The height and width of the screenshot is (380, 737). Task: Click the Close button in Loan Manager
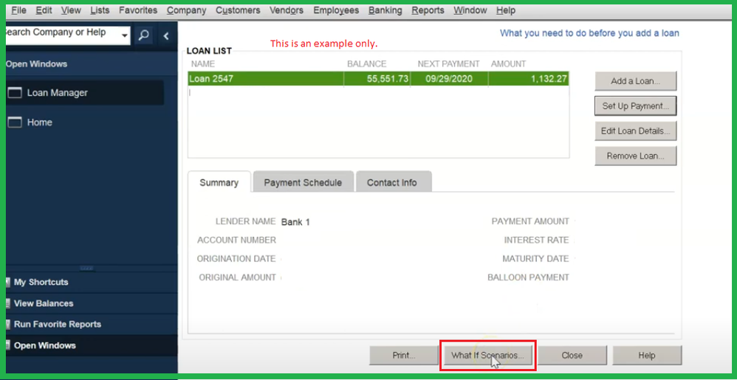tap(572, 356)
